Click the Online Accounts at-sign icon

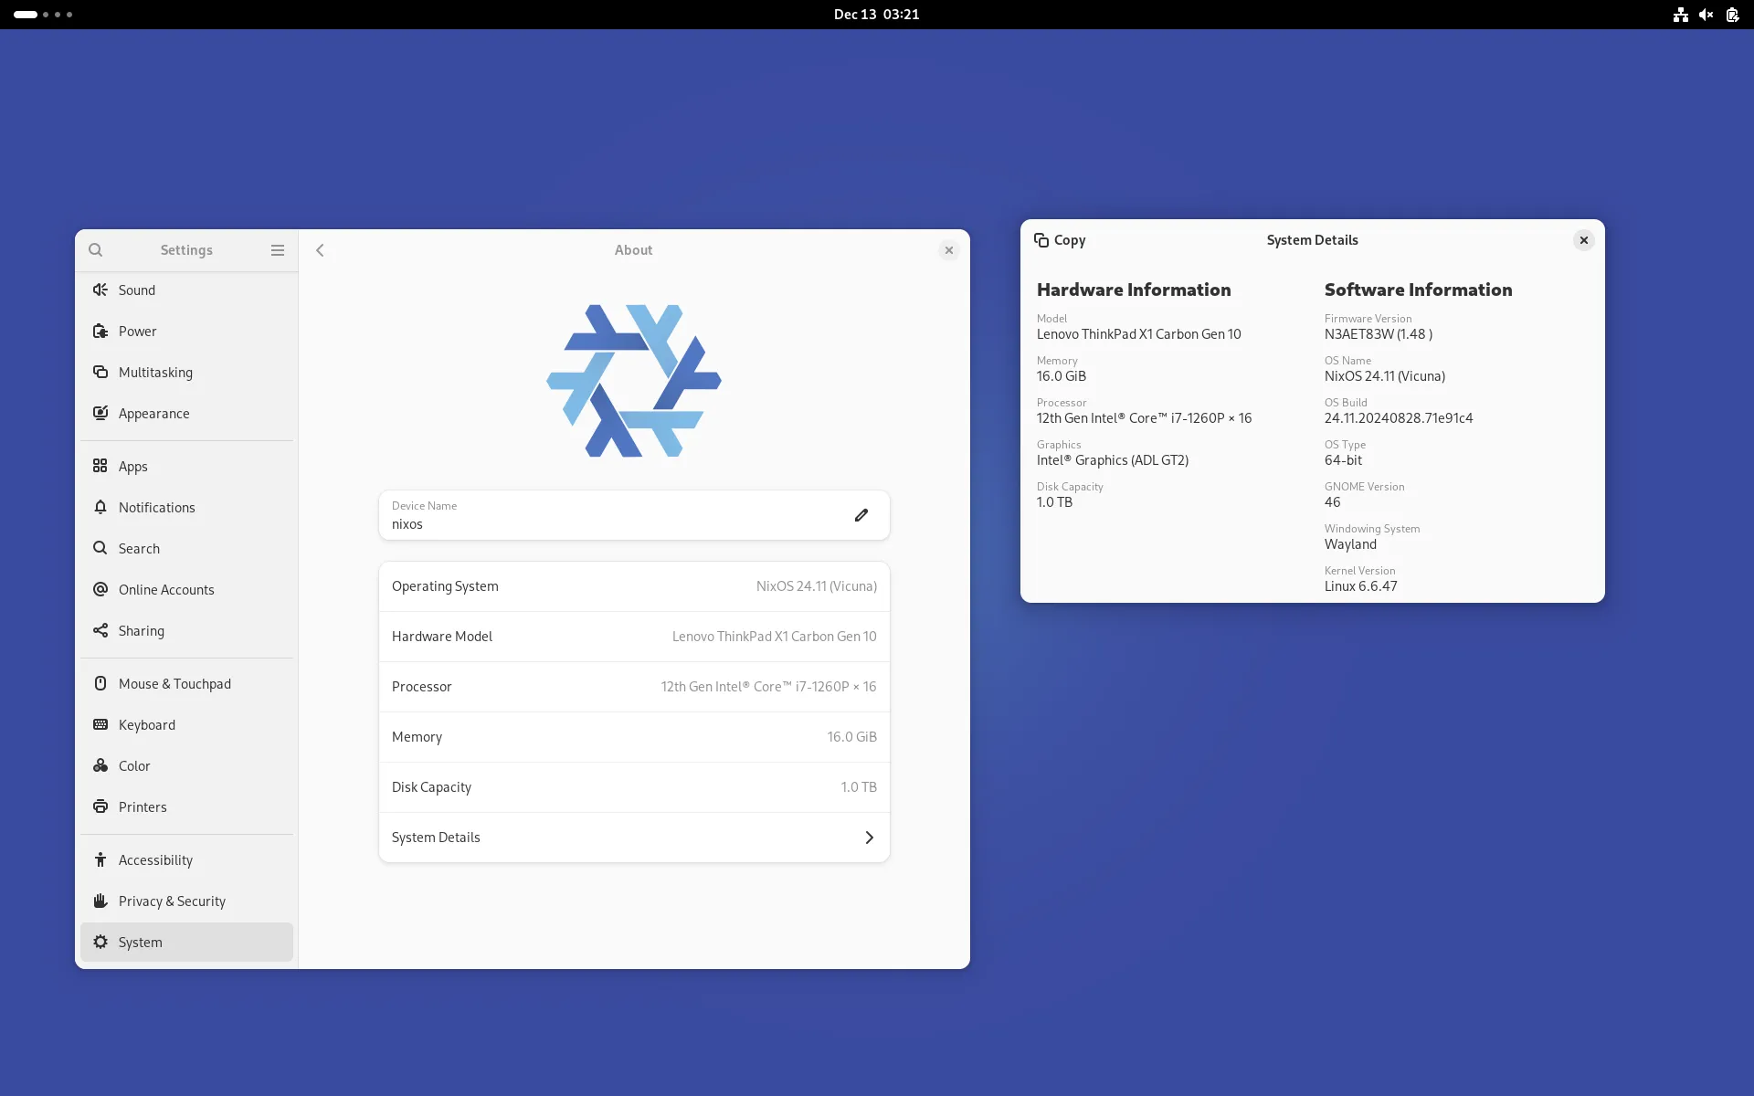tap(100, 589)
